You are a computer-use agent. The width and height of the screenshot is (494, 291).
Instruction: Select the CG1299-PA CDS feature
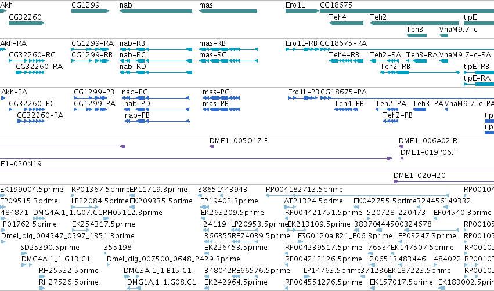pos(91,110)
